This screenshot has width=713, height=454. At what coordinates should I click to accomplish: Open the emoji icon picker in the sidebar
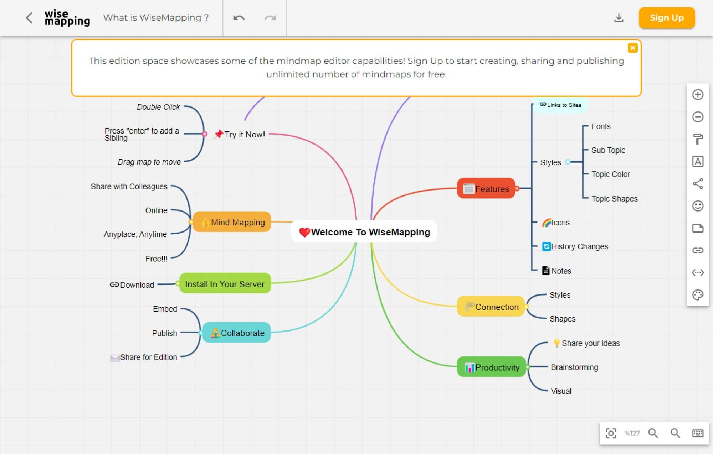(698, 207)
